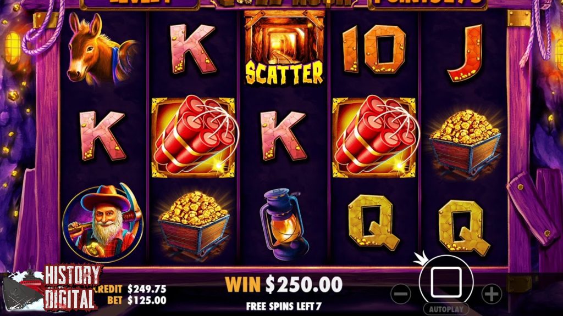This screenshot has width=563, height=316.
Task: Open the Autoplay settings
Action: click(x=446, y=309)
